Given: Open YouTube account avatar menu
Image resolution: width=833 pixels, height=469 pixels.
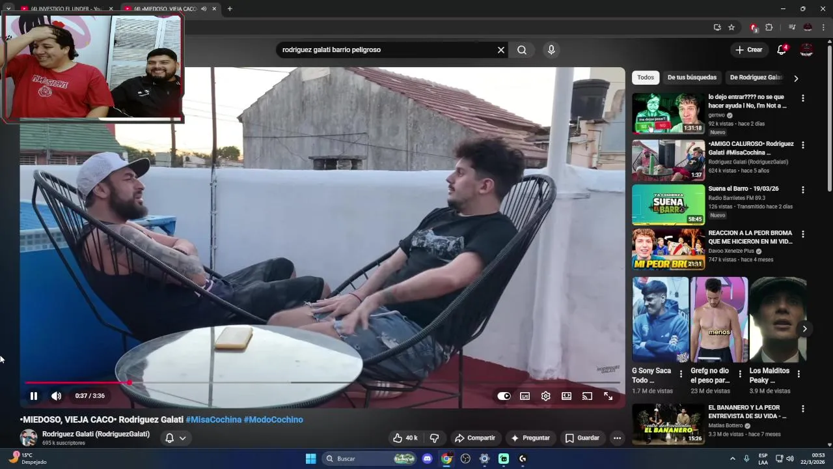Looking at the screenshot, I should point(806,50).
